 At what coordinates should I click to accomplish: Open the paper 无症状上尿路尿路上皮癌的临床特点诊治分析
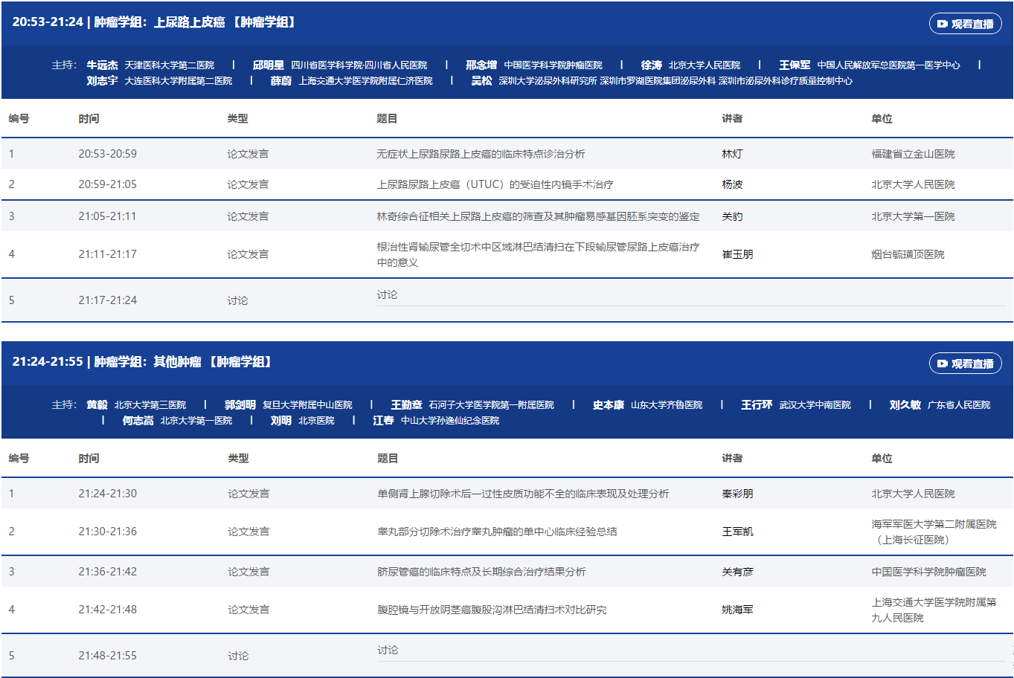pyautogui.click(x=481, y=154)
